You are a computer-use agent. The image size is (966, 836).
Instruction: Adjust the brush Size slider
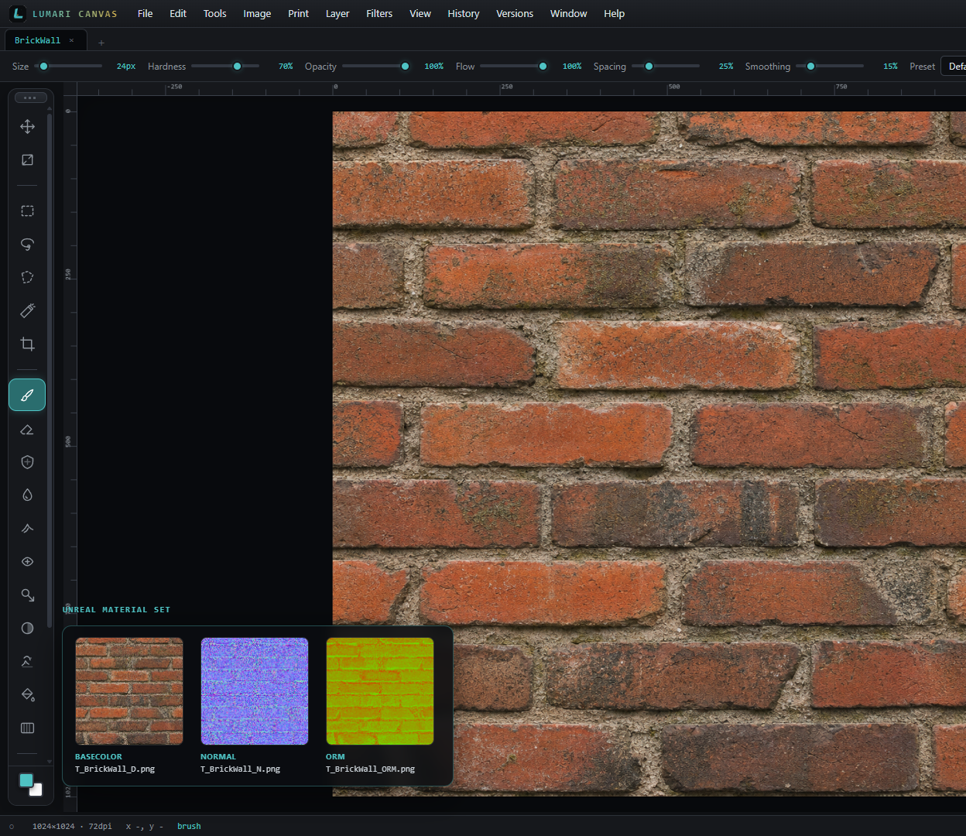point(69,67)
